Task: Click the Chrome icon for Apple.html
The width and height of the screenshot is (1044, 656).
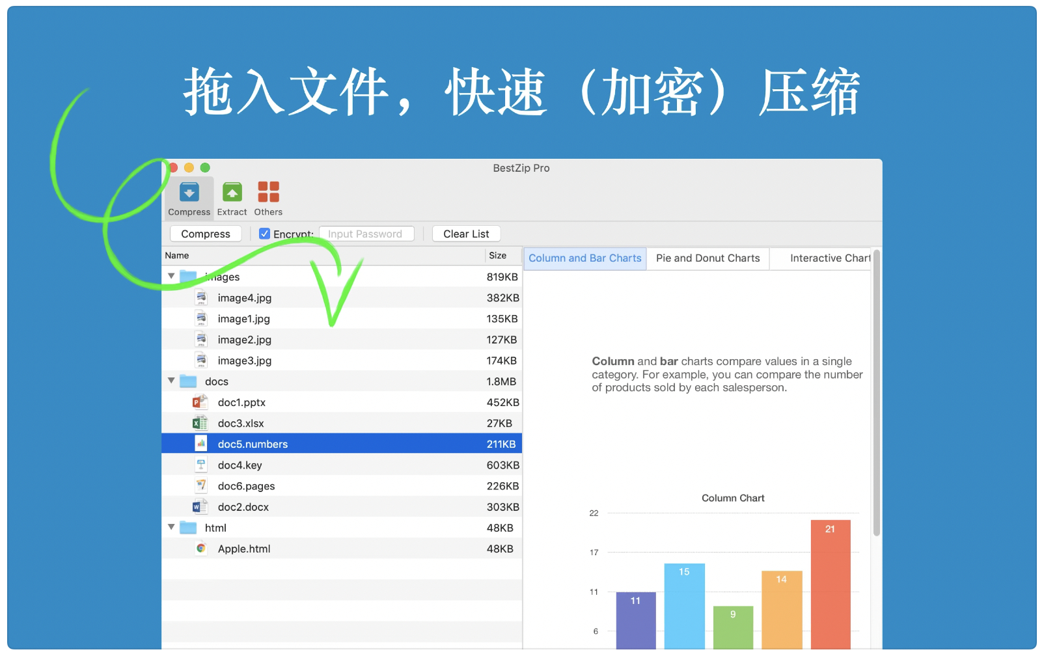Action: tap(202, 548)
